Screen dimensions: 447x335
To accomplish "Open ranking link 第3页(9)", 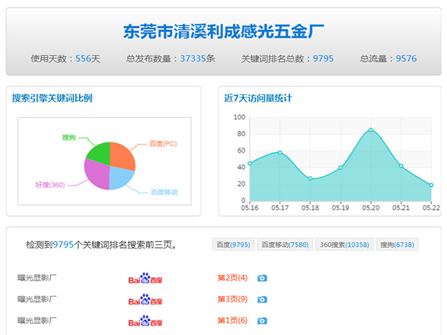I will (233, 299).
